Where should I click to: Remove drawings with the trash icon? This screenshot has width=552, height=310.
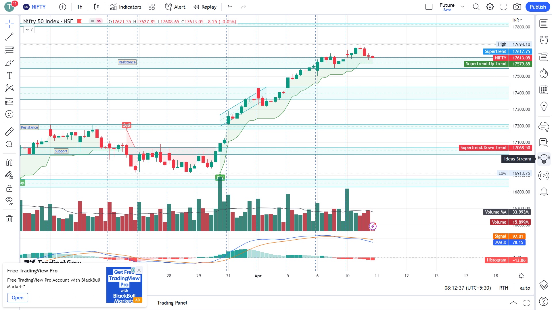click(x=9, y=219)
